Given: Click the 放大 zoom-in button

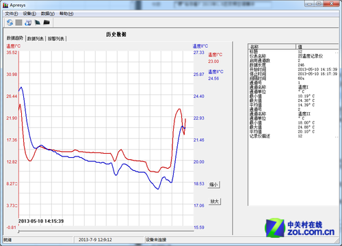Looking at the screenshot, I should pyautogui.click(x=215, y=202).
